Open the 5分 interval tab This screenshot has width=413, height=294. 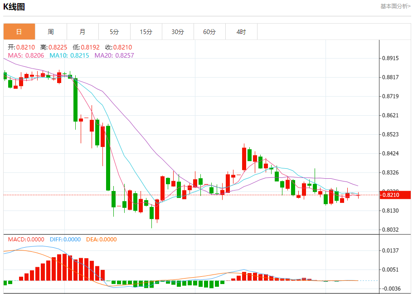click(x=114, y=32)
